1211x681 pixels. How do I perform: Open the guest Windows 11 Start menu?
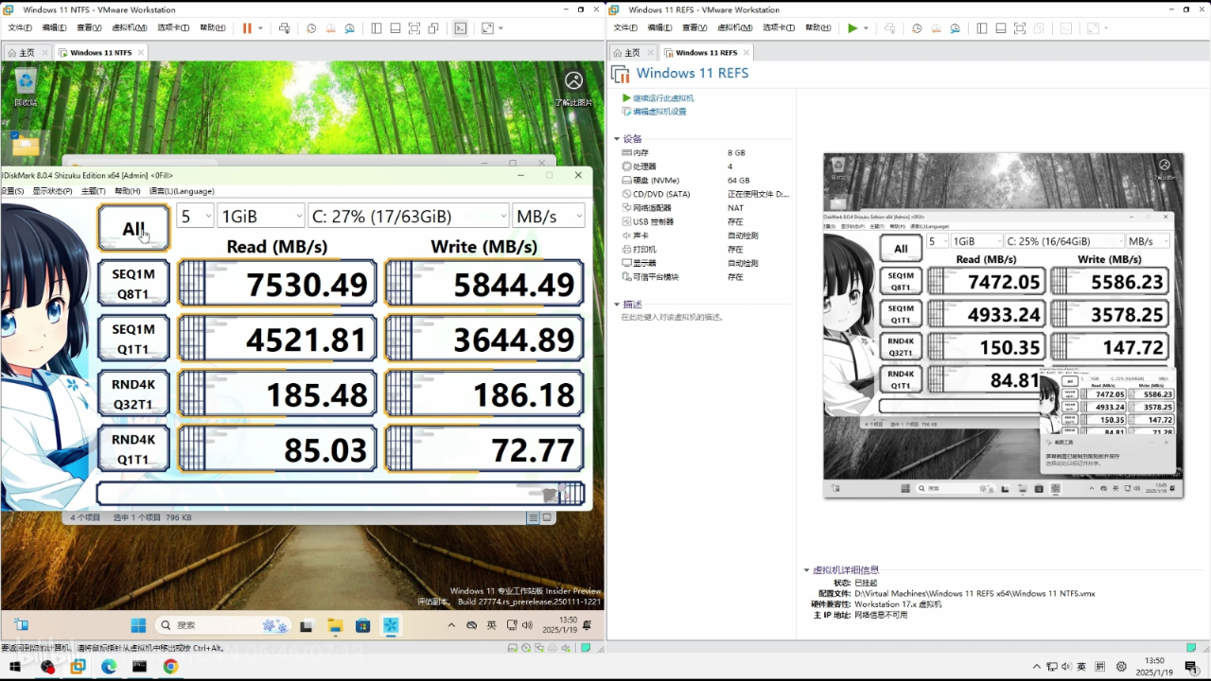pyautogui.click(x=138, y=625)
